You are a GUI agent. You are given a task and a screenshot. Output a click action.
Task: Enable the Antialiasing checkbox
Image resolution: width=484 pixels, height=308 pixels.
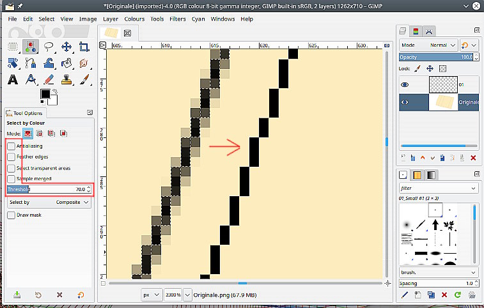coord(11,146)
